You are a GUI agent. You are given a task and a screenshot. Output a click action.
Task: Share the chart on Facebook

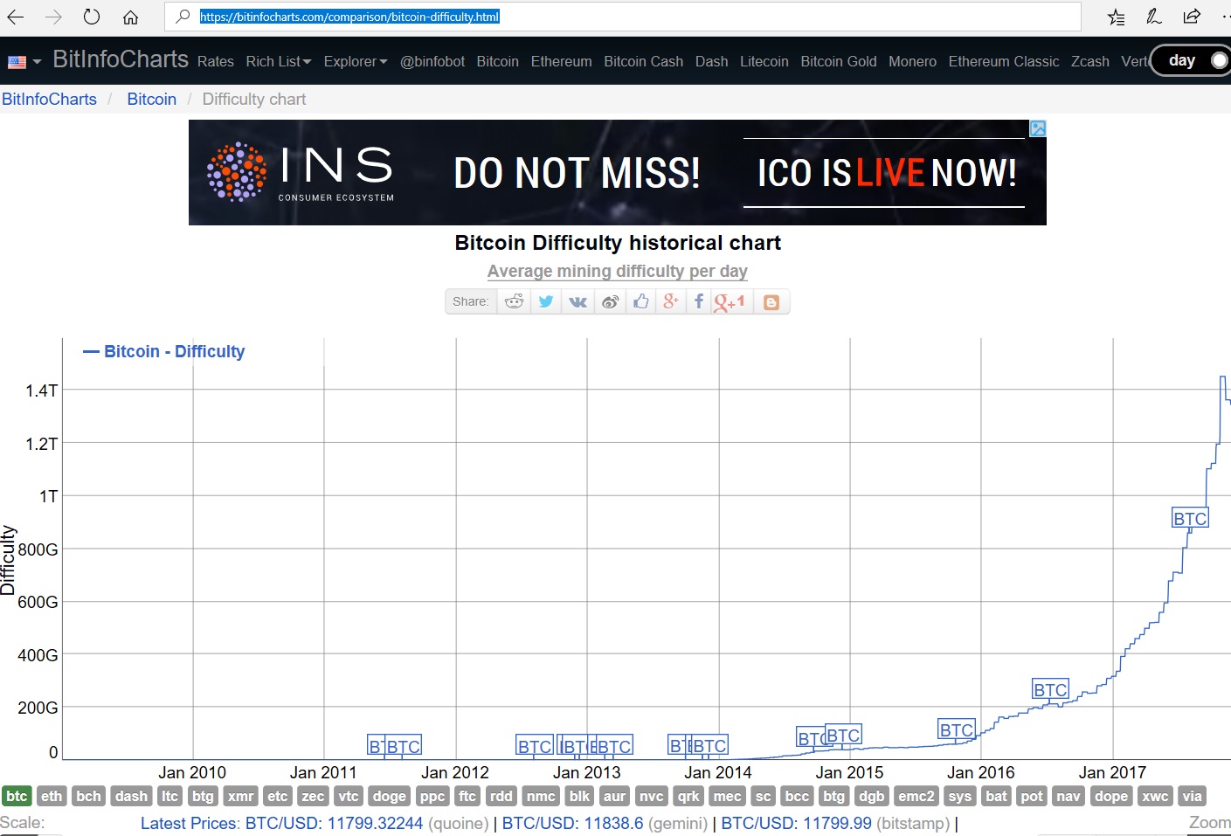coord(699,301)
